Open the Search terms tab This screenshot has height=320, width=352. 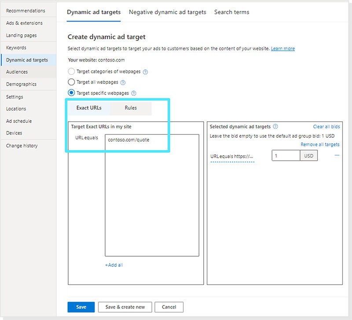point(231,12)
